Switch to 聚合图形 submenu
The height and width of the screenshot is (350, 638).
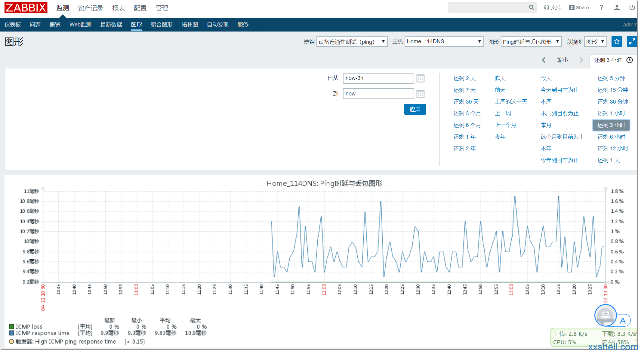click(x=162, y=25)
